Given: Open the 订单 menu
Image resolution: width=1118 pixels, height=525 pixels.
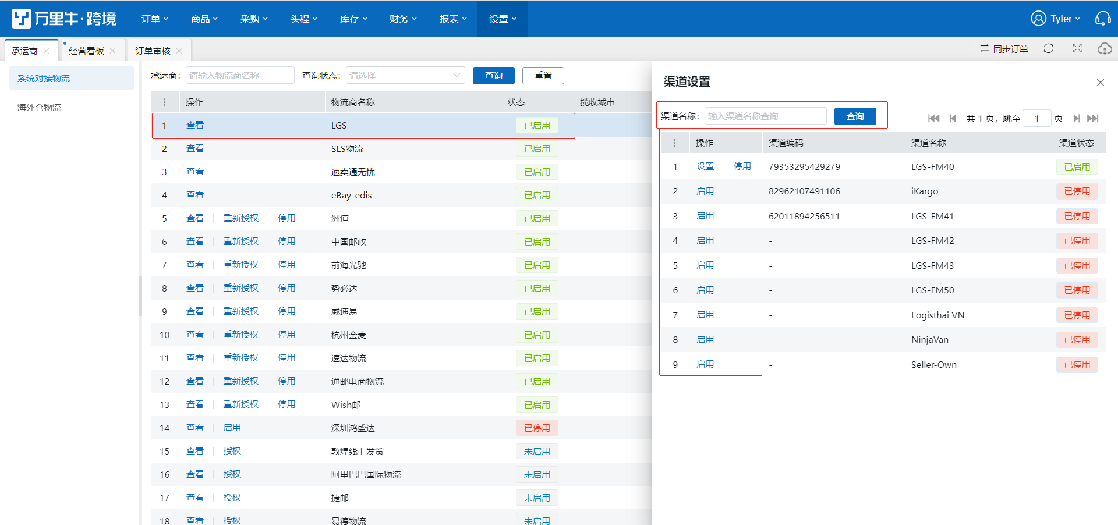Looking at the screenshot, I should [x=154, y=19].
